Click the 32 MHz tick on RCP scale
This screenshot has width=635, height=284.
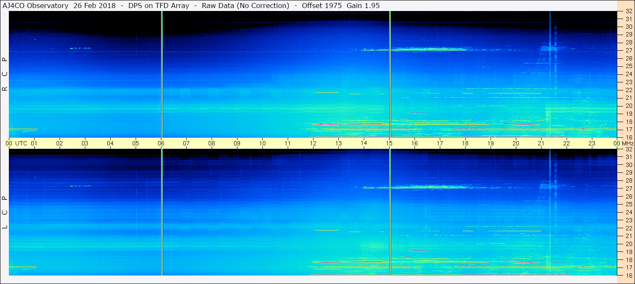[628, 11]
